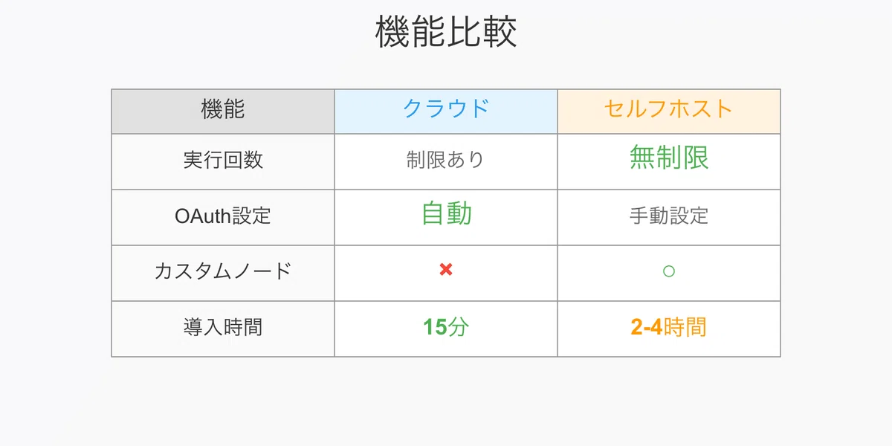
Task: Click the orange 2-4時間 value
Action: point(669,327)
